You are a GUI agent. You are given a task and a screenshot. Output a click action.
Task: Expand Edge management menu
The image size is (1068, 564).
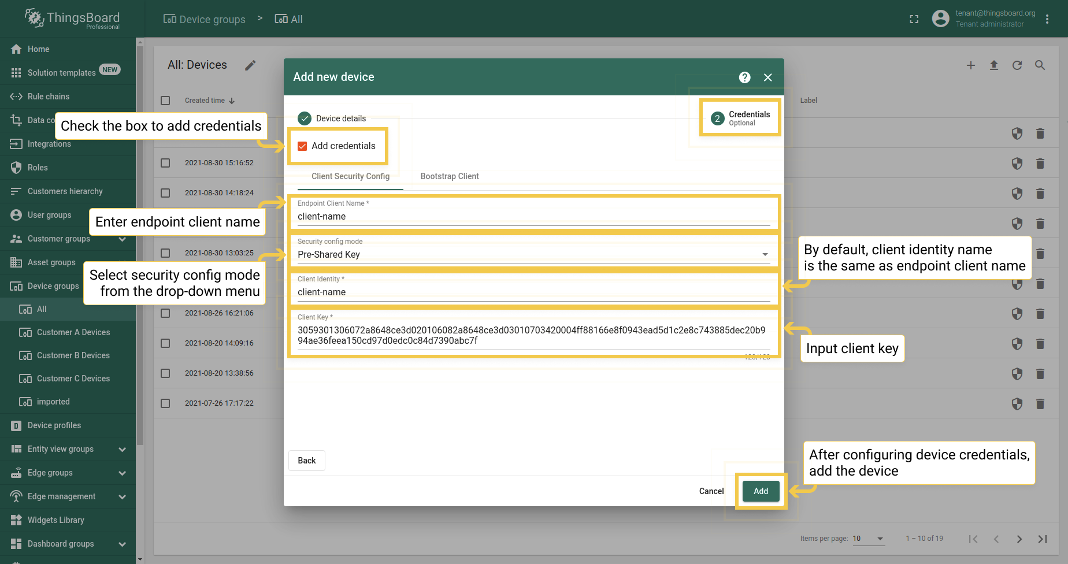point(122,497)
